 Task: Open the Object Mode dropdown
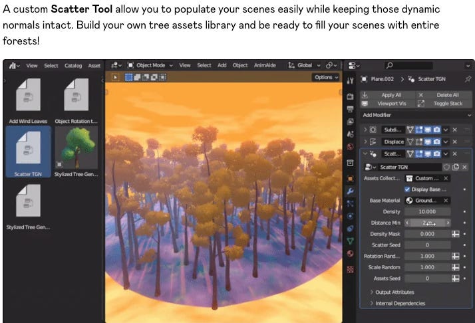[150, 65]
